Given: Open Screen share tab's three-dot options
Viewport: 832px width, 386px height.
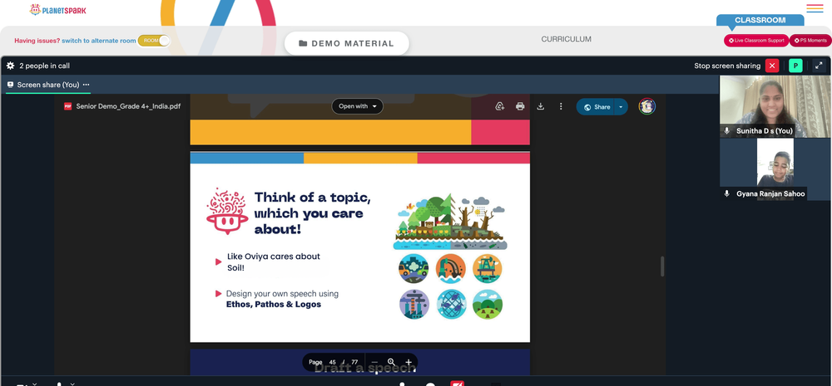Looking at the screenshot, I should pyautogui.click(x=86, y=85).
